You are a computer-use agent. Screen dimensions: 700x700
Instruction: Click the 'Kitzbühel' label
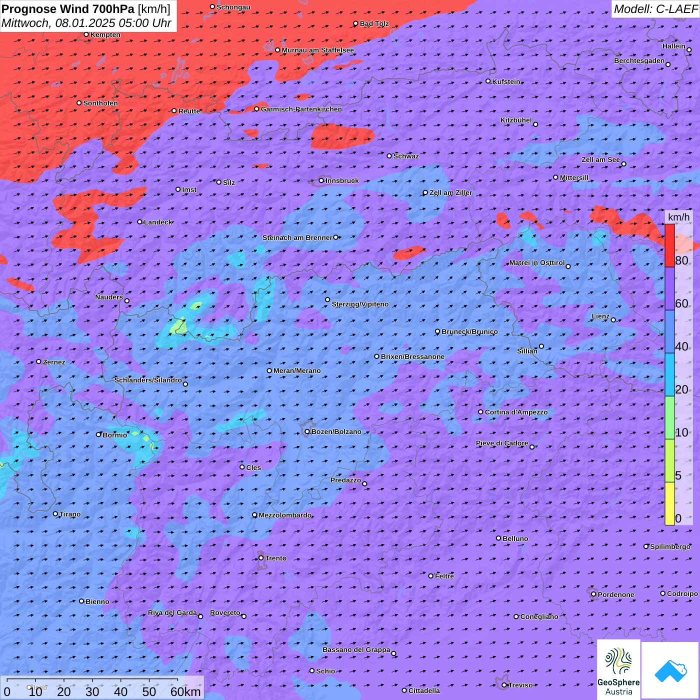pyautogui.click(x=516, y=120)
